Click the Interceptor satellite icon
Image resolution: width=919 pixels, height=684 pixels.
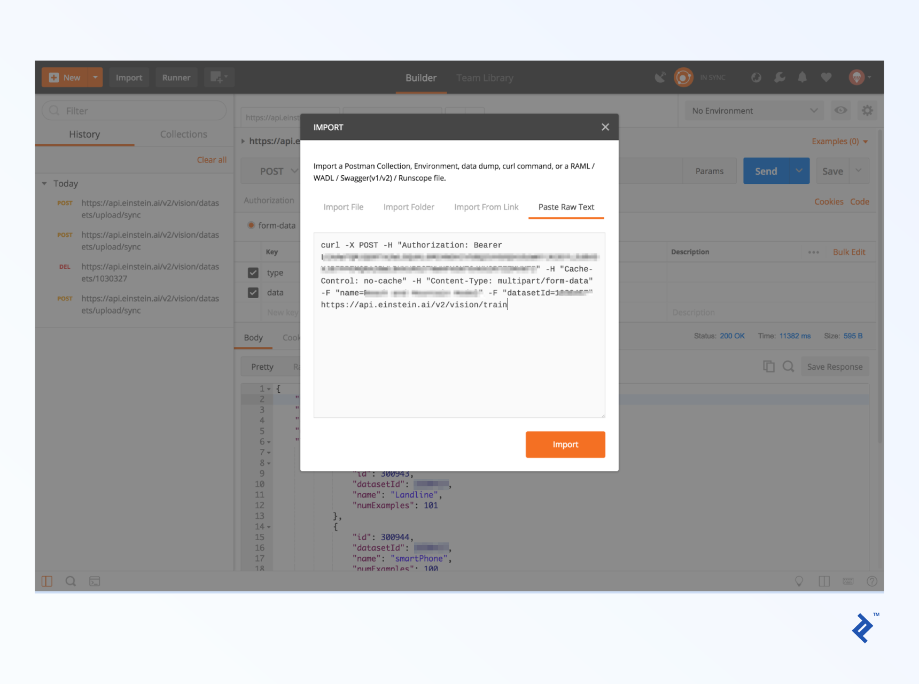pos(660,77)
